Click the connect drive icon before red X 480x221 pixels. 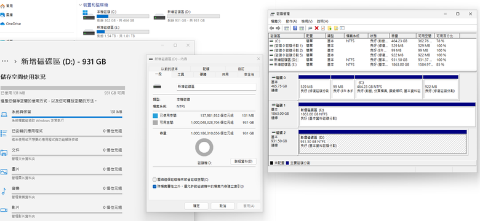pos(310,28)
